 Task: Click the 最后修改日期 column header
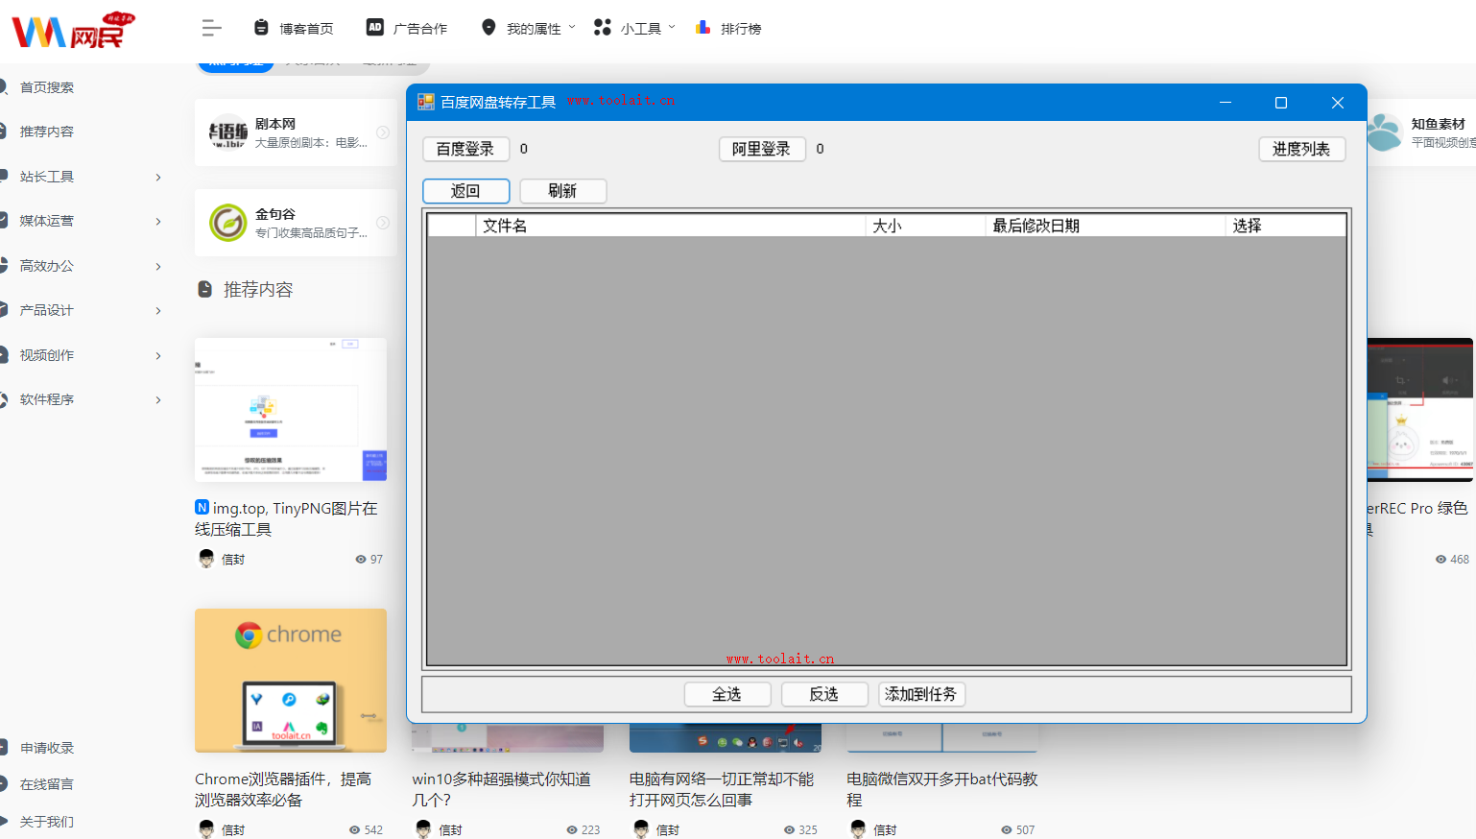1106,226
